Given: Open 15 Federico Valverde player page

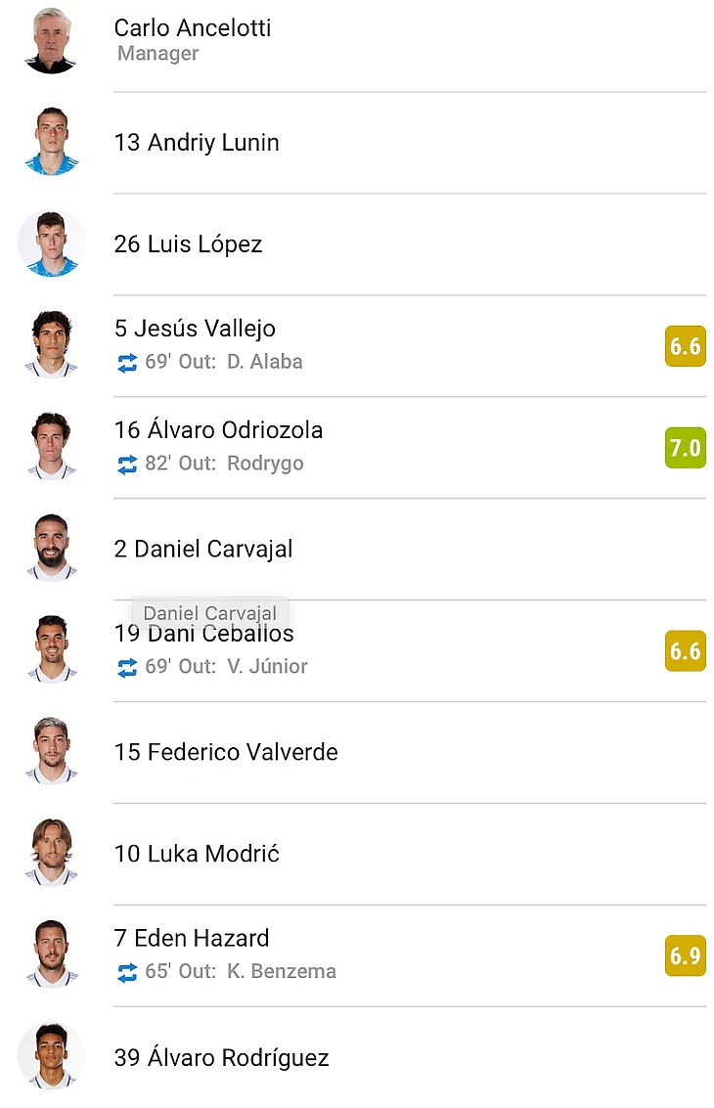Looking at the screenshot, I should pos(226,752).
